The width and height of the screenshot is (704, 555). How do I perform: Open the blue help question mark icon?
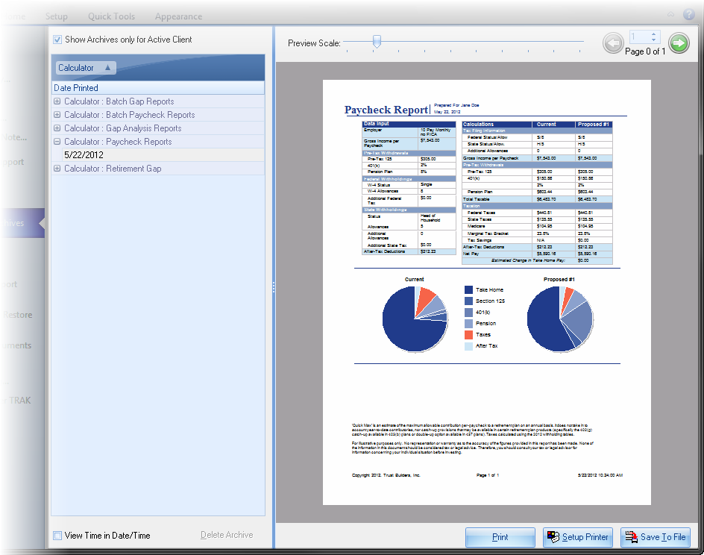click(688, 13)
